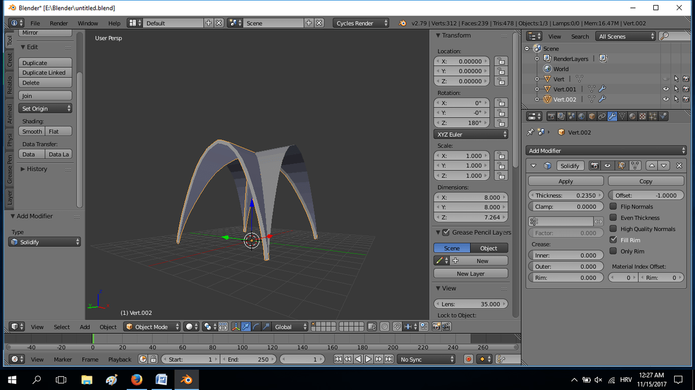Expand the History panel
The height and width of the screenshot is (390, 695).
click(x=36, y=169)
